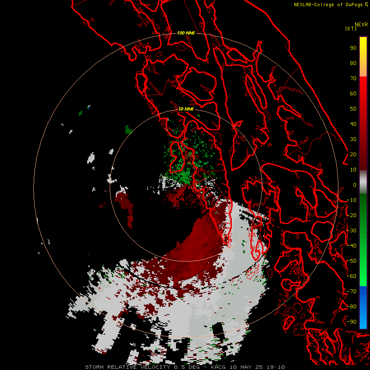Click the -60 value on the color scale
370x370 pixels.
pyautogui.click(x=351, y=276)
